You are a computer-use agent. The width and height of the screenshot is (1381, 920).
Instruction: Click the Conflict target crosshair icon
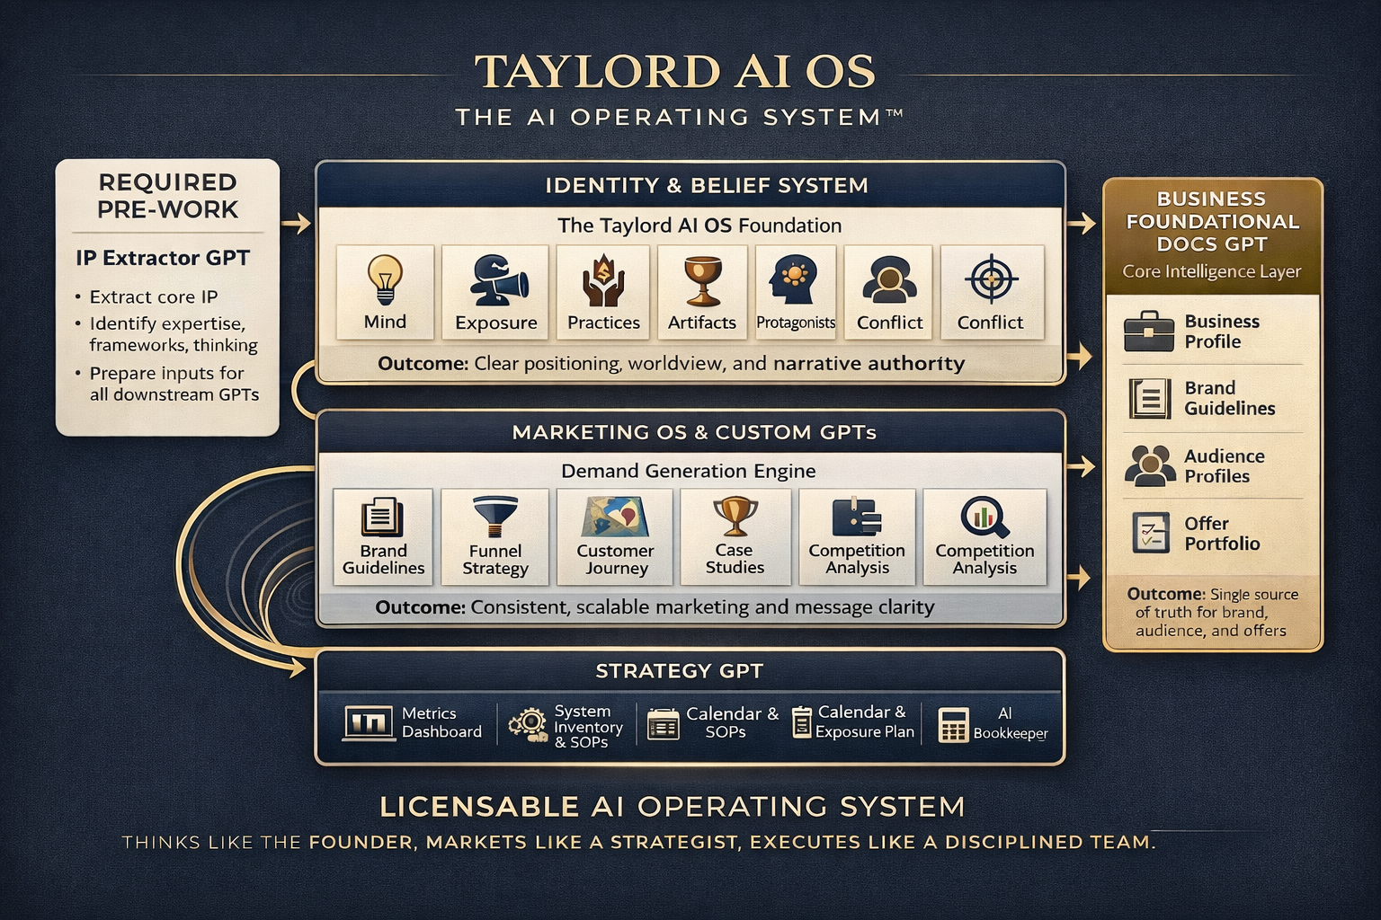[993, 280]
